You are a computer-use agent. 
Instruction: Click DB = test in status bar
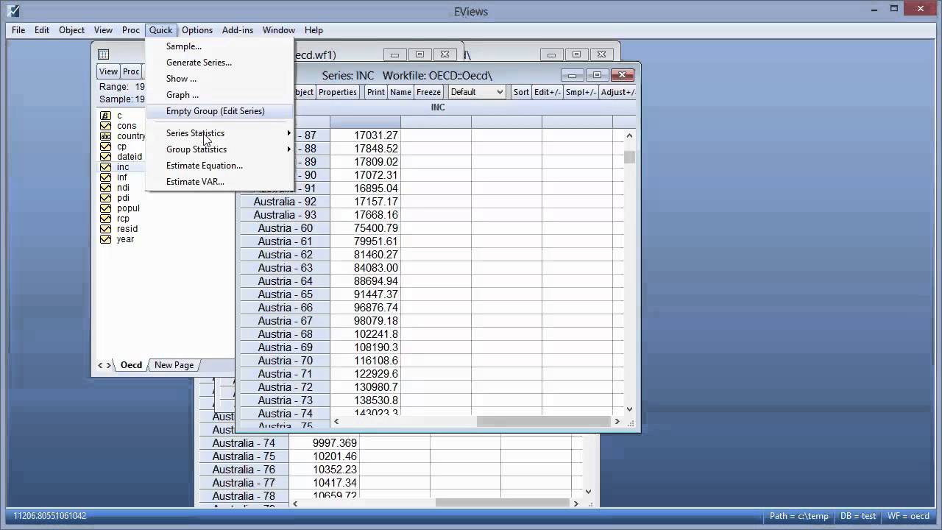(x=857, y=516)
